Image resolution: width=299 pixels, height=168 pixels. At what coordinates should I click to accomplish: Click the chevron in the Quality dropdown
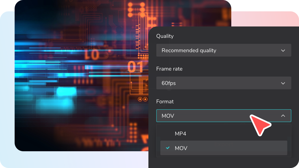283,51
